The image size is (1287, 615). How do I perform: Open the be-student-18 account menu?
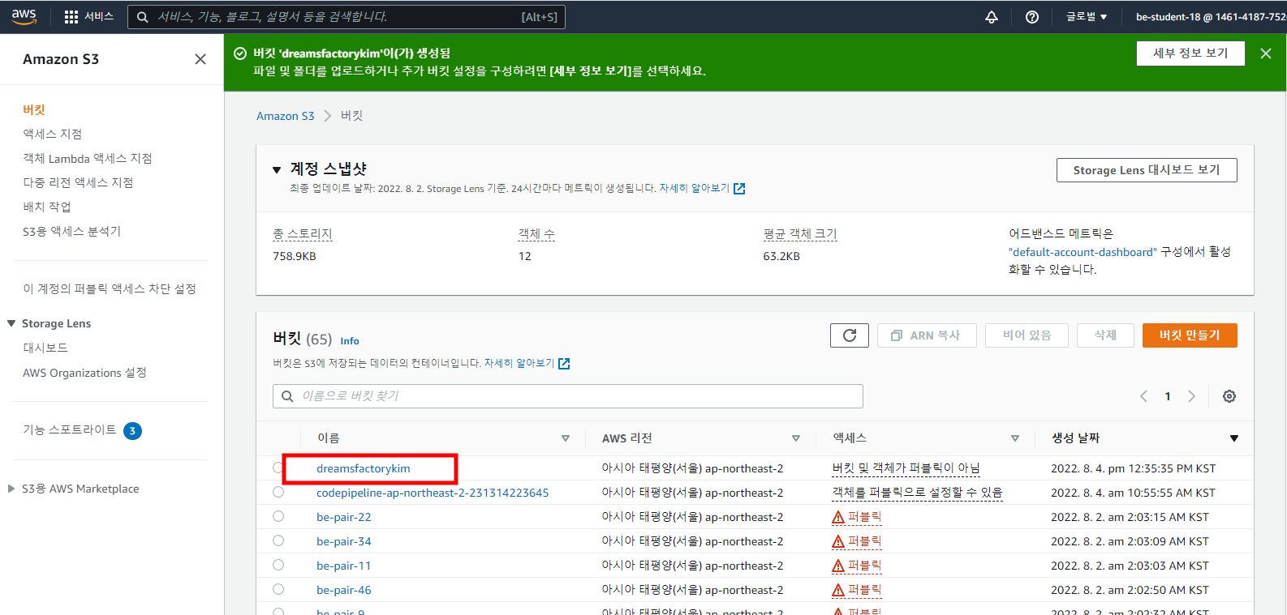tap(1211, 17)
